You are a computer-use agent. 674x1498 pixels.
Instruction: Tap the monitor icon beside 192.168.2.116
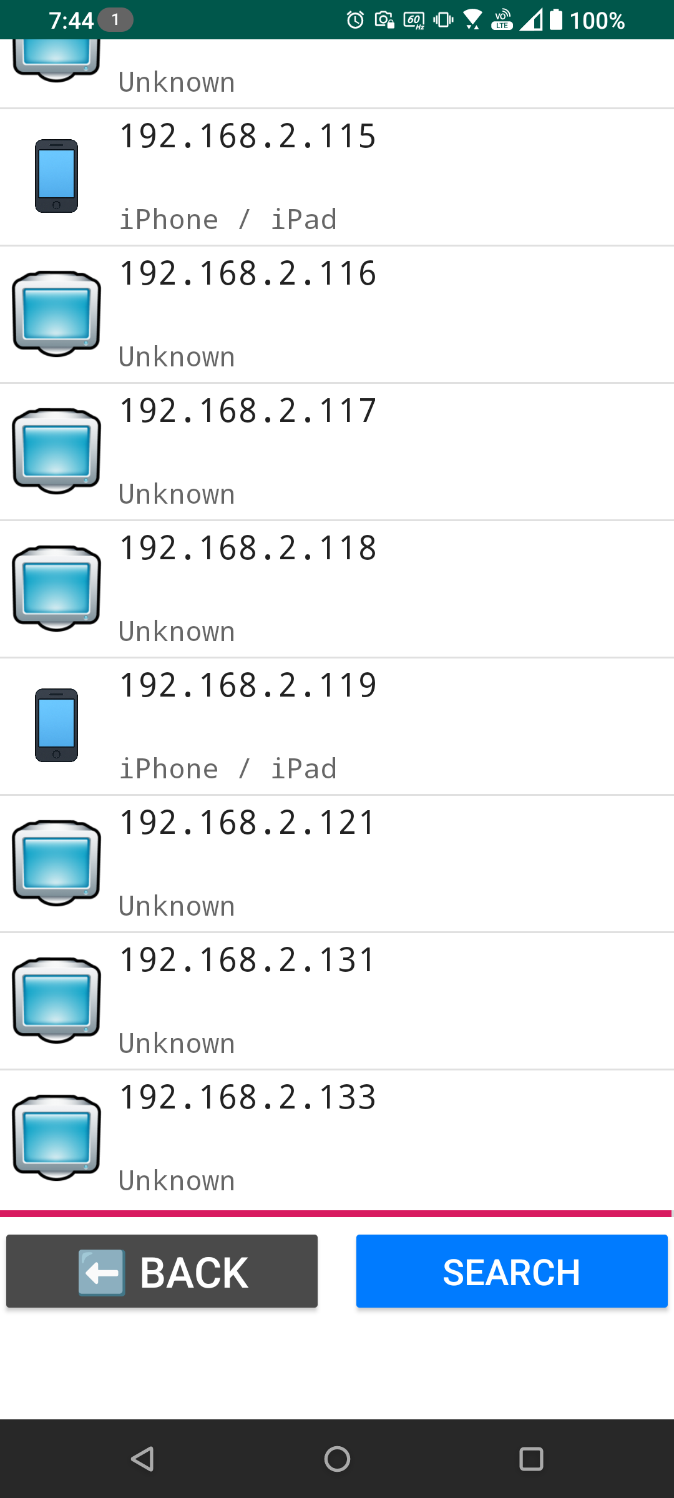[x=56, y=313]
